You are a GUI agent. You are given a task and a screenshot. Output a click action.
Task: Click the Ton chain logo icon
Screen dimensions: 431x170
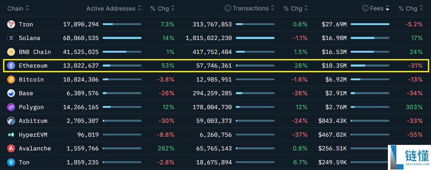tap(11, 162)
